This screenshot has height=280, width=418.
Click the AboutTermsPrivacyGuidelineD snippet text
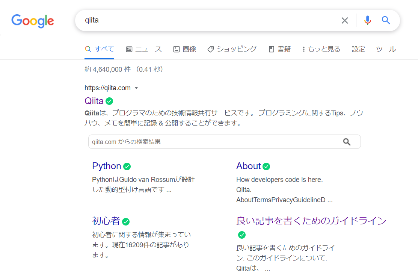[284, 200]
